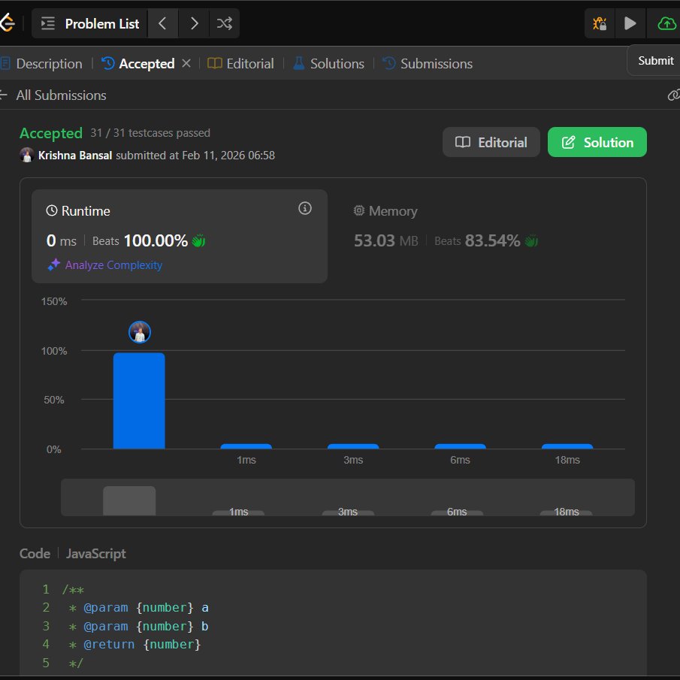Image resolution: width=680 pixels, height=680 pixels.
Task: Click the 6ms bar in chart
Action: pyautogui.click(x=460, y=446)
